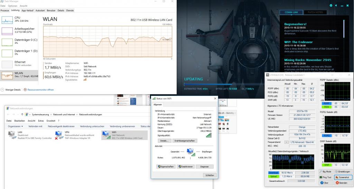Viewport: 354px width, 189px height.
Task: Click Verbindung untersuchen toolbar command
Action: click(92, 126)
